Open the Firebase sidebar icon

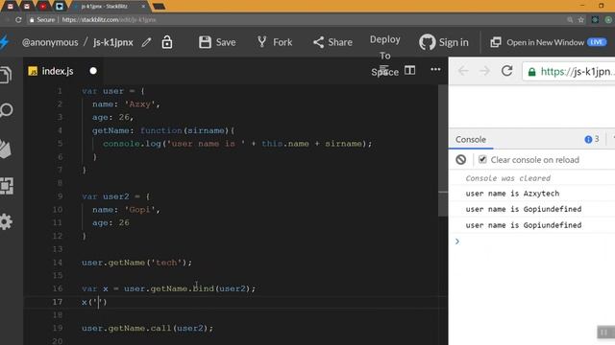point(6,149)
